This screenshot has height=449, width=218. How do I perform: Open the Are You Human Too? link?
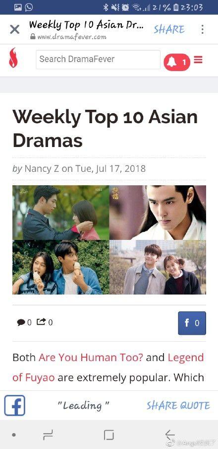click(x=91, y=358)
